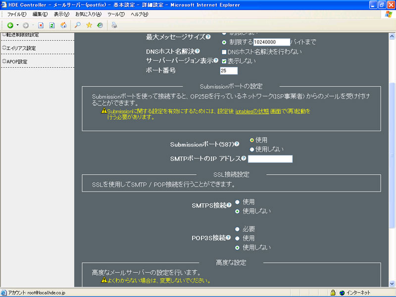The width and height of the screenshot is (396, 297).
Task: Click the インターネット zone globe icon
Action: (342, 293)
